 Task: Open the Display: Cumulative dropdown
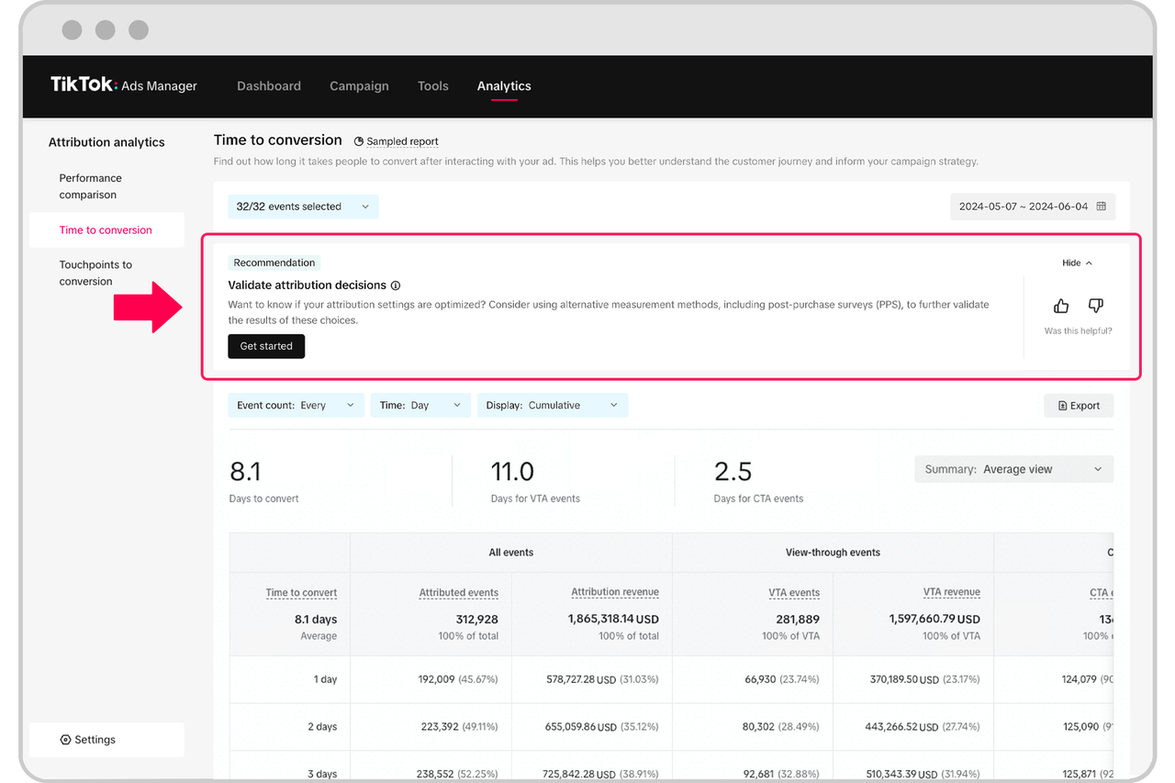pos(553,406)
